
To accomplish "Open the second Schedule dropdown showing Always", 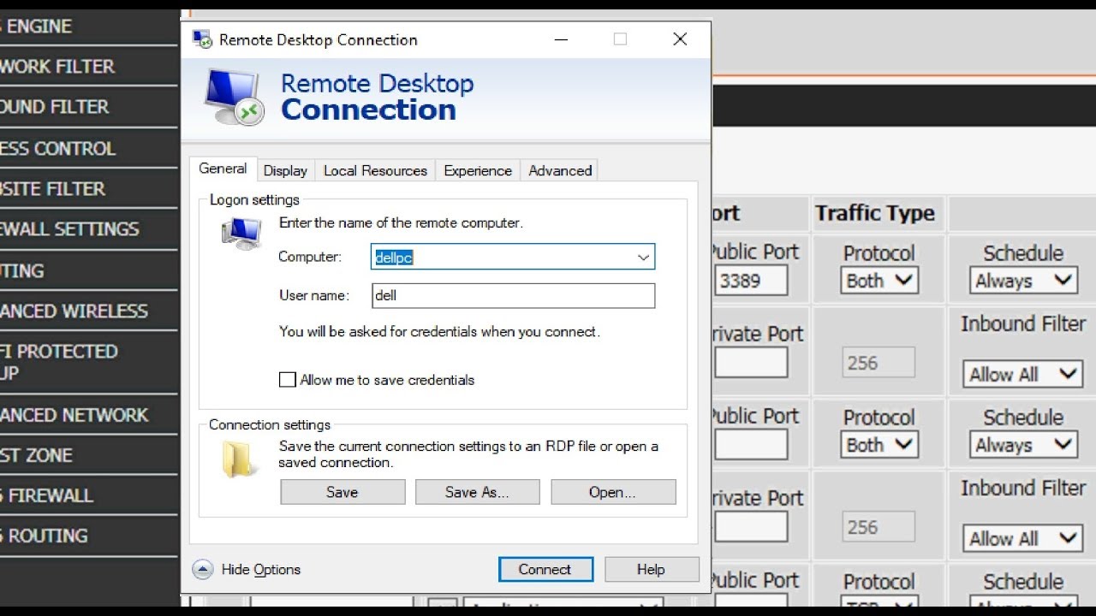I will pyautogui.click(x=1023, y=445).
